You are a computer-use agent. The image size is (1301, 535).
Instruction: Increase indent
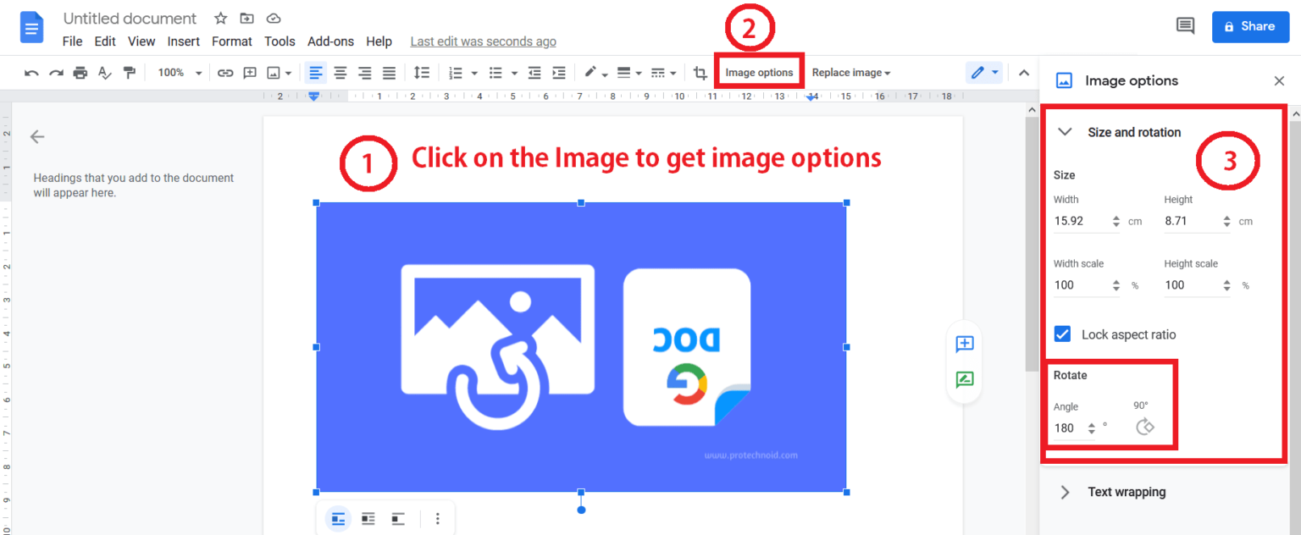pyautogui.click(x=559, y=73)
